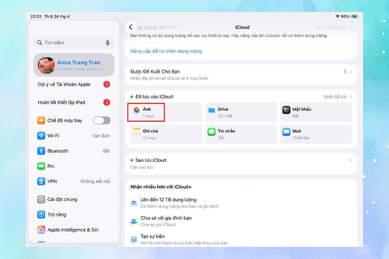This screenshot has height=259, width=389.
Task: Open the Ghi chú notes tile
Action: pyautogui.click(x=166, y=134)
